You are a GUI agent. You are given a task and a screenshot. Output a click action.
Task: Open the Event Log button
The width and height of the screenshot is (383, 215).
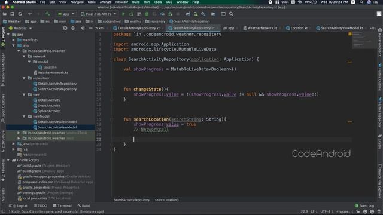(x=364, y=206)
